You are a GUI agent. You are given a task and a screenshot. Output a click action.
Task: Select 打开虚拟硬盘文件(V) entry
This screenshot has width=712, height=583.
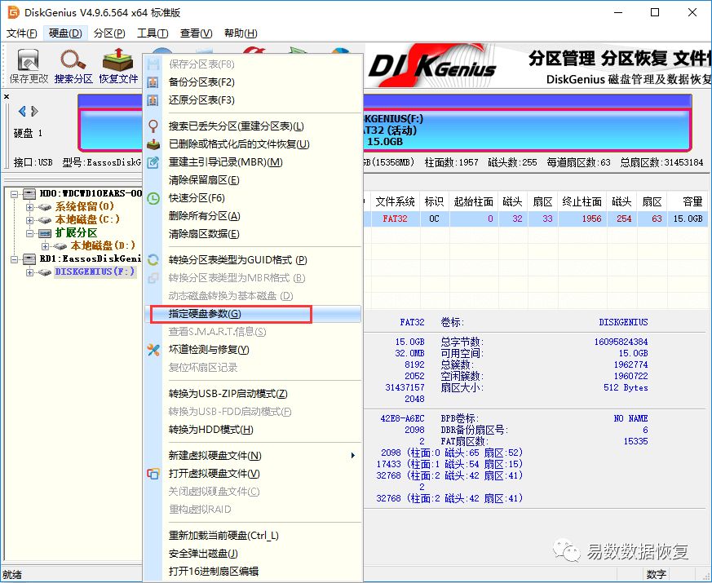[x=253, y=474]
